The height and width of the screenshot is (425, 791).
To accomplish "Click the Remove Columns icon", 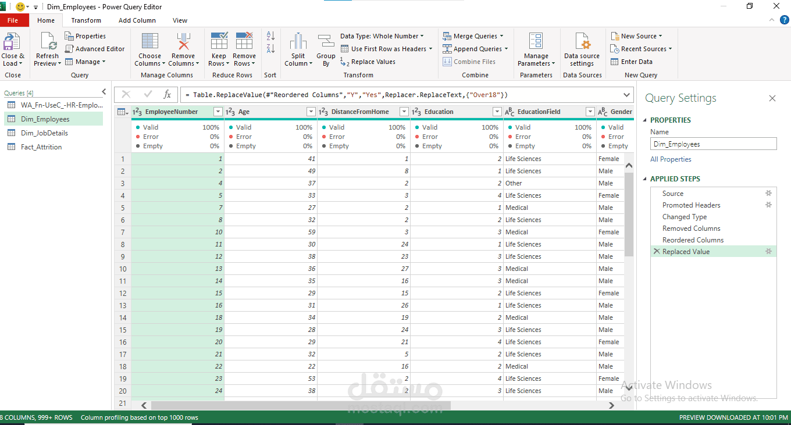I will click(183, 42).
